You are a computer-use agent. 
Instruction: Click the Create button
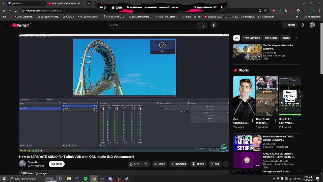click(289, 25)
